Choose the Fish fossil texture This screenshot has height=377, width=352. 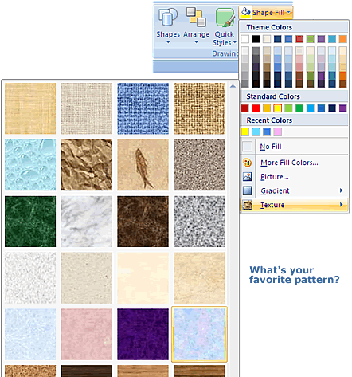tap(143, 165)
